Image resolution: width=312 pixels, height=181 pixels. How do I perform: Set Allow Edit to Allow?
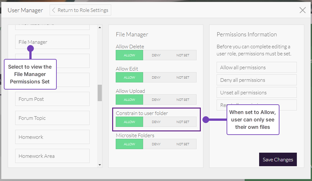click(129, 77)
